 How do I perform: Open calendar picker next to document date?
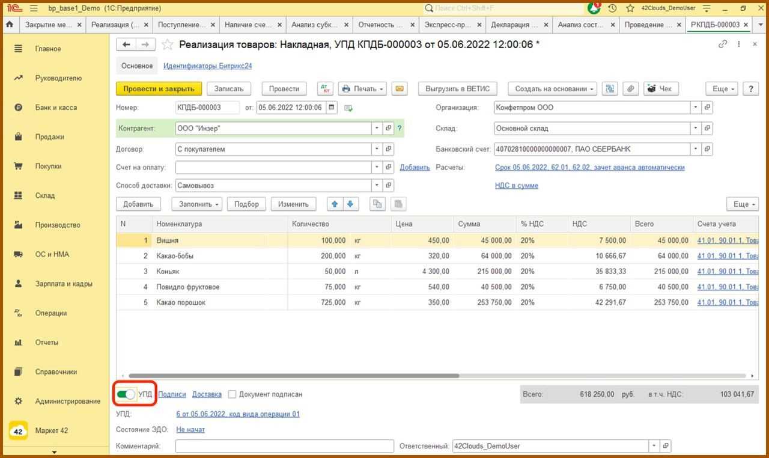click(332, 108)
